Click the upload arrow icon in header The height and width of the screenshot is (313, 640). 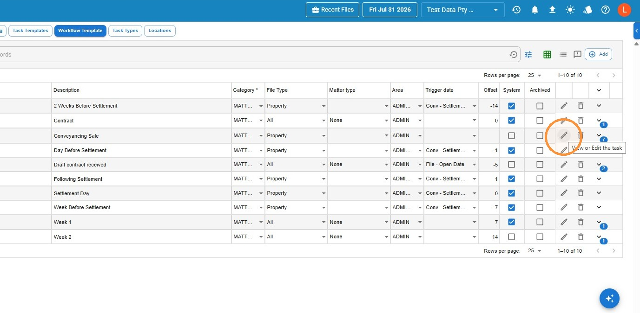coord(553,10)
